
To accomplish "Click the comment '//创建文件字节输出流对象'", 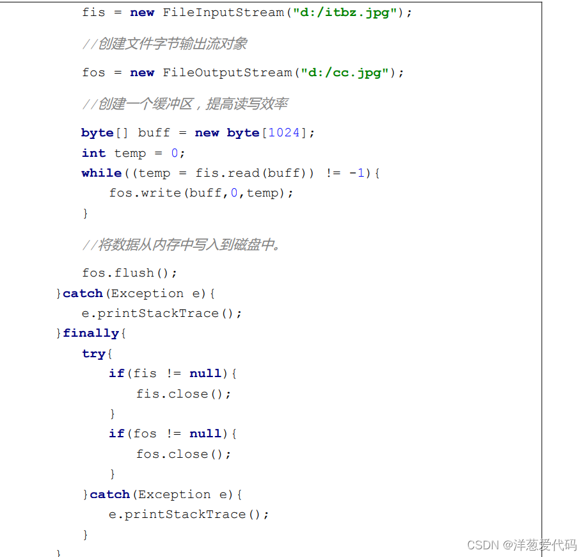I will (x=164, y=44).
